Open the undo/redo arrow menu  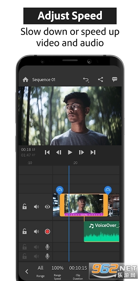tap(86, 79)
